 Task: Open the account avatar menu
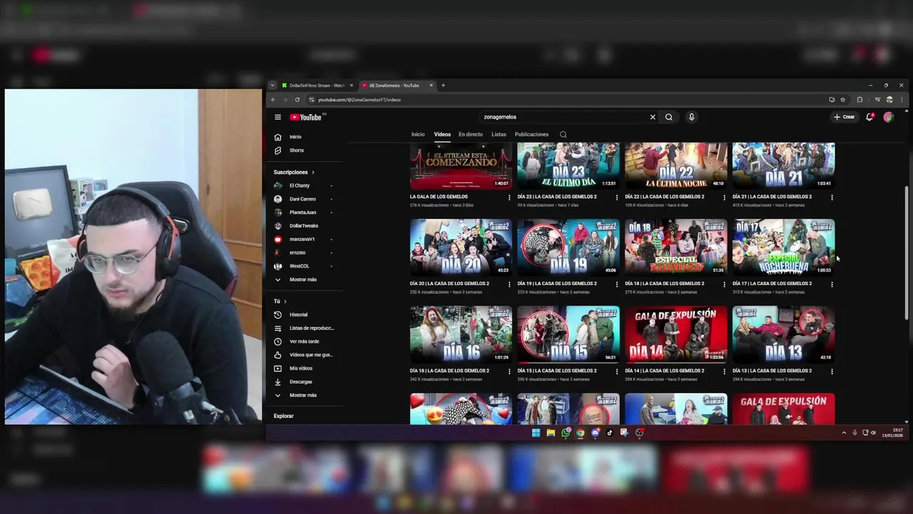coord(888,117)
